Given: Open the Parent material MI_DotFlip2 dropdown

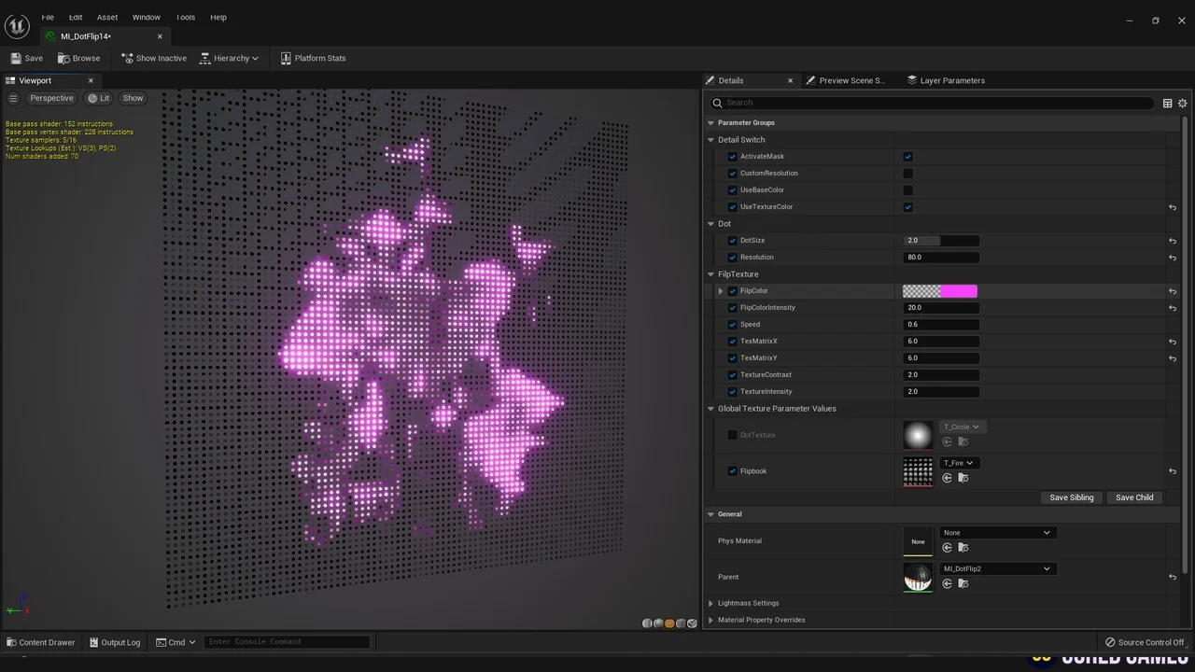Looking at the screenshot, I should (x=996, y=568).
